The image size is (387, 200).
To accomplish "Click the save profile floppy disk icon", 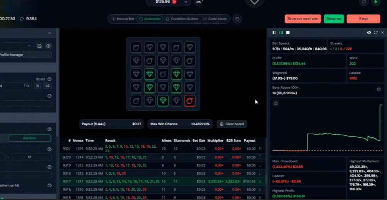I will [x=39, y=46].
